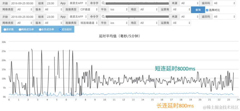The image size is (240, 111).
Task: Open the 版本 dropdown in the comparison filter group
Action: [x=52, y=23]
